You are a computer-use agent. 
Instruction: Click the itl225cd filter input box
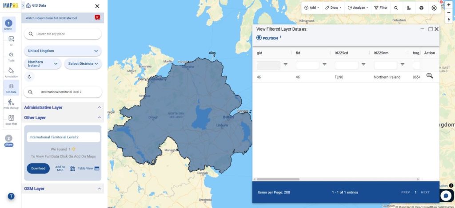pos(347,65)
